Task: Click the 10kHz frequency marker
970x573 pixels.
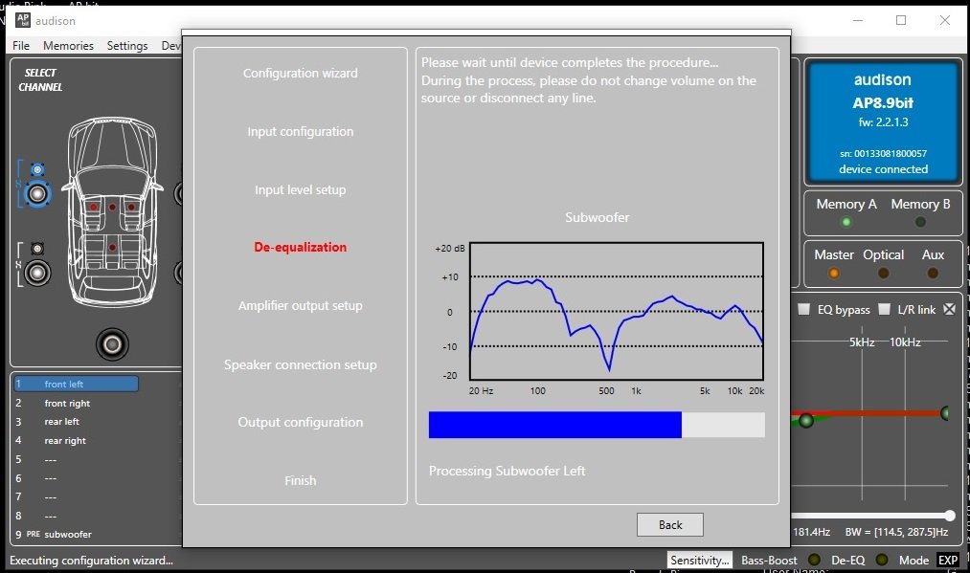Action: (x=905, y=342)
